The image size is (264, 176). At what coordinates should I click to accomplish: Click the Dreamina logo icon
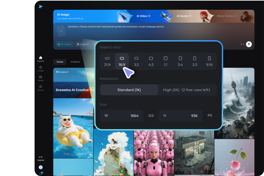click(x=41, y=7)
